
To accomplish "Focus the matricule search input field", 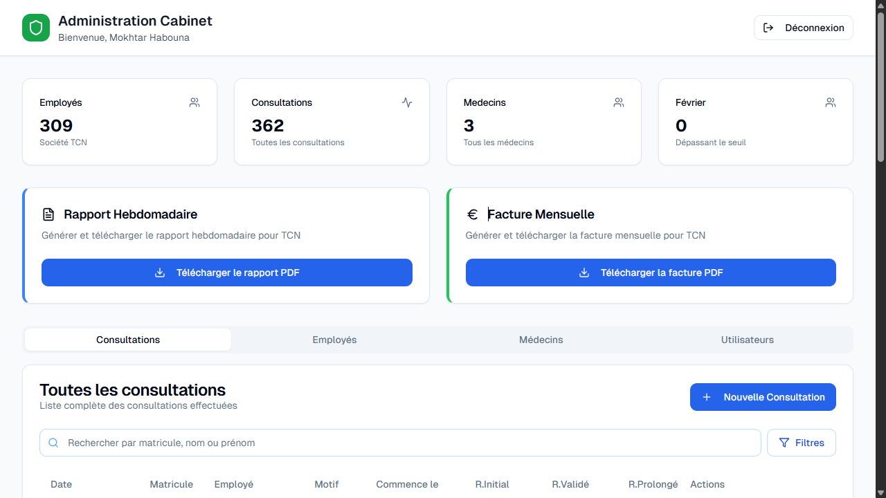I will point(408,443).
